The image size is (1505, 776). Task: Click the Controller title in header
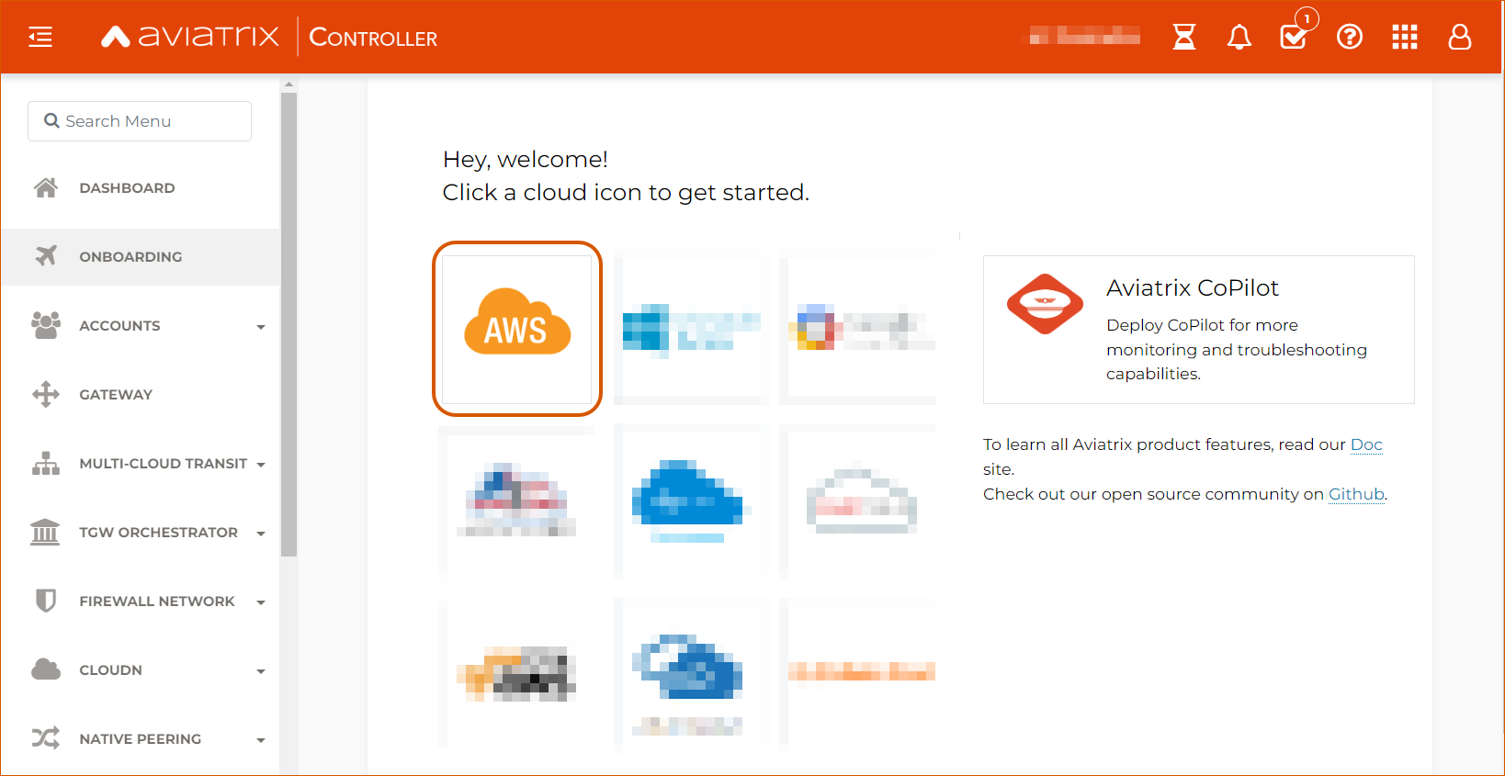click(373, 37)
